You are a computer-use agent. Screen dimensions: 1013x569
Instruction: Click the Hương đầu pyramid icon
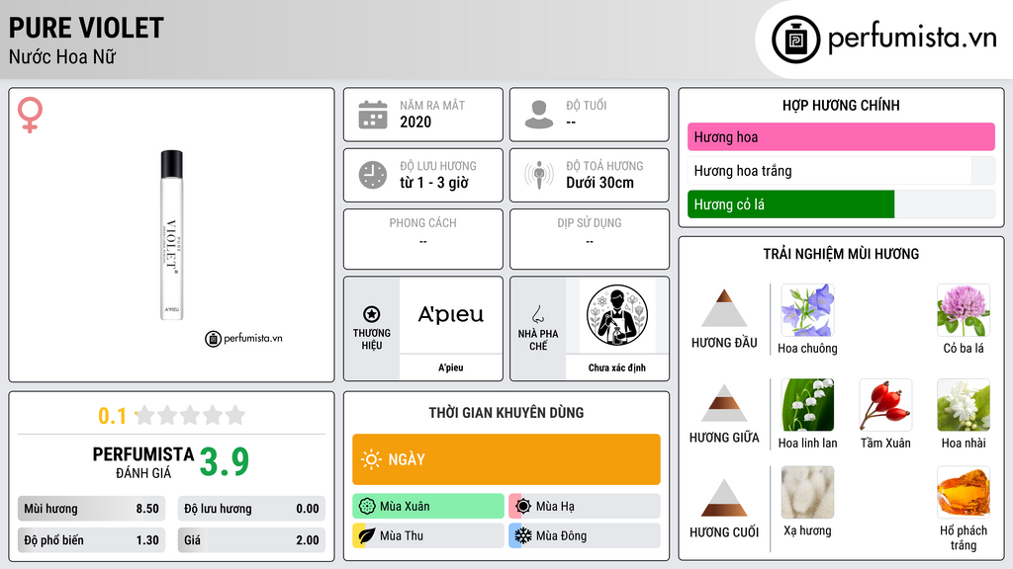(x=724, y=308)
